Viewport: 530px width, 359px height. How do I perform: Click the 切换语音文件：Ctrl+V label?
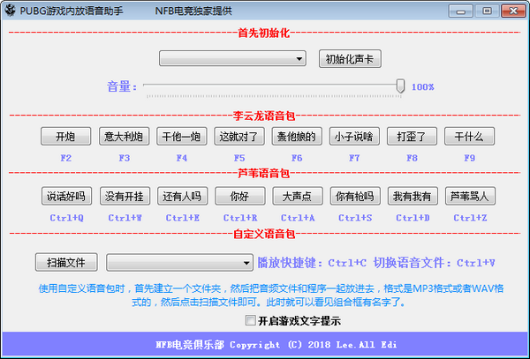435,263
